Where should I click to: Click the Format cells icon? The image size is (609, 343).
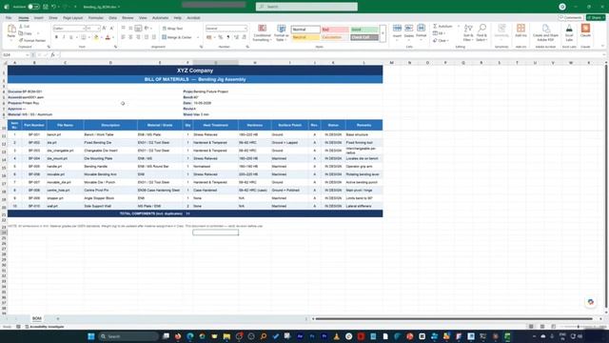pyautogui.click(x=421, y=29)
